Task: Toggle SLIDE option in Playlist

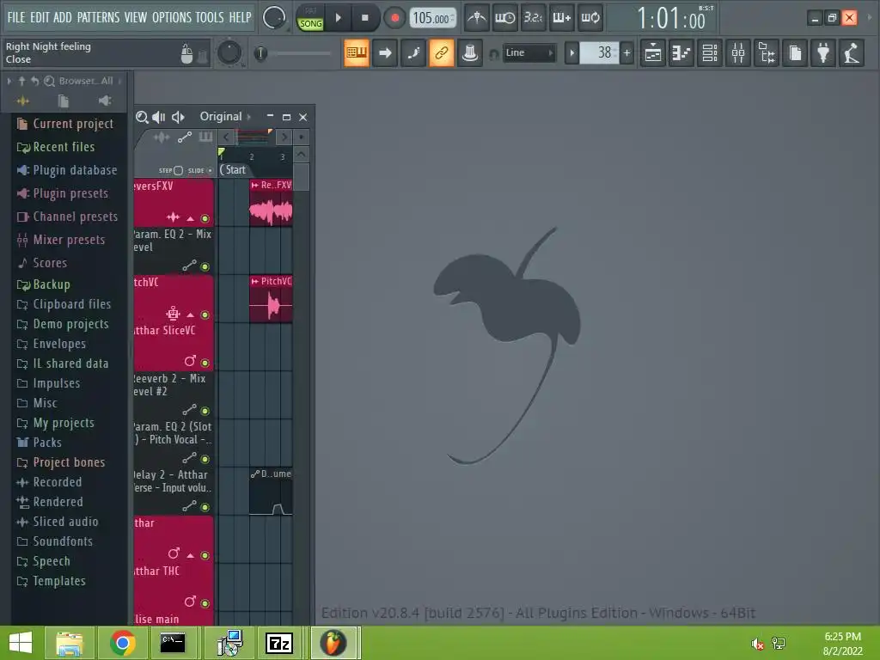Action: pyautogui.click(x=200, y=170)
